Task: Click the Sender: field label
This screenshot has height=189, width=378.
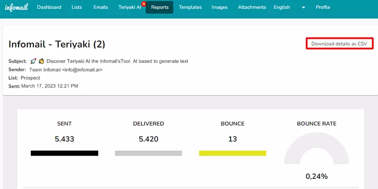Action: pos(17,69)
